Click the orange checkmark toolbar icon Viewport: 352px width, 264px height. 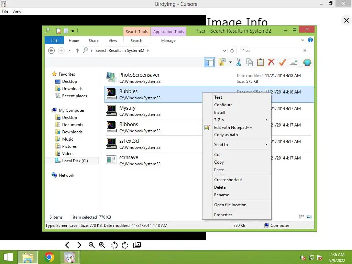pos(282,62)
